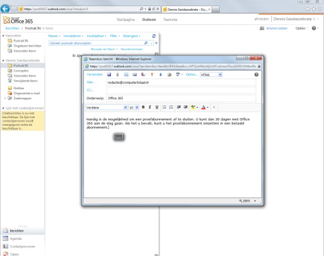Click the Berichten breadcrumb link

(12, 28)
